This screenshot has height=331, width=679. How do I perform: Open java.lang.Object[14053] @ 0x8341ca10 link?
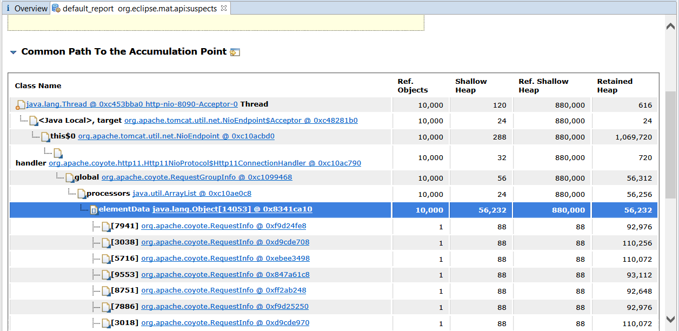point(232,209)
